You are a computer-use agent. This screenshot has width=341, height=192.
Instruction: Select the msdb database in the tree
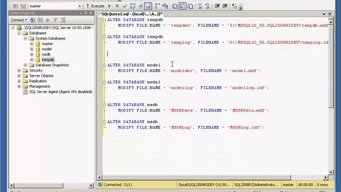(46, 54)
